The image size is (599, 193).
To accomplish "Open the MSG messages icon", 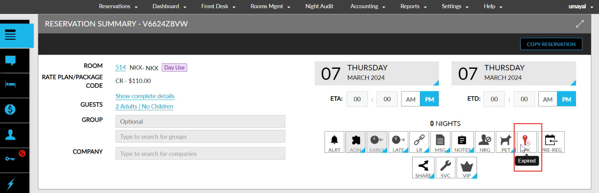I will pos(440,142).
